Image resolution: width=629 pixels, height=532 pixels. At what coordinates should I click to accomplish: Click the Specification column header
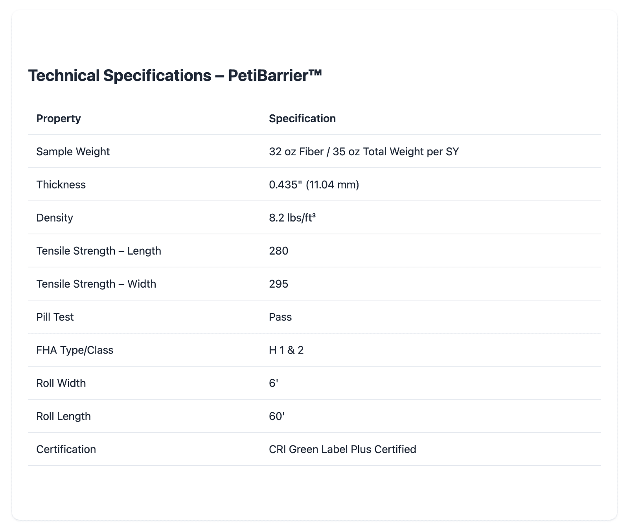tap(302, 118)
